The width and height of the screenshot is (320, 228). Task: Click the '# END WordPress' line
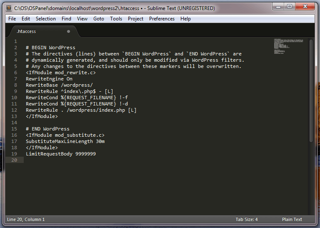(47, 129)
